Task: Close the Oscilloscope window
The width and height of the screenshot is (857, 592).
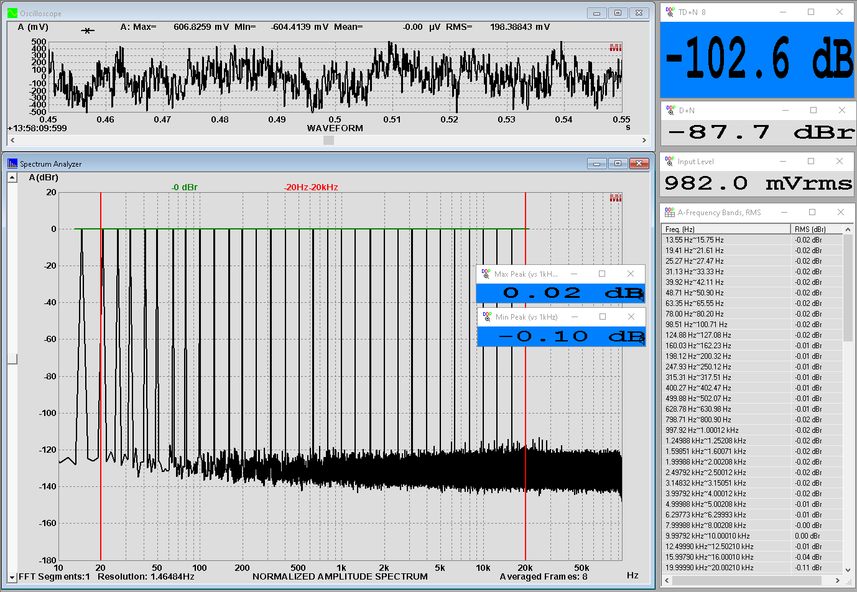Action: click(x=639, y=13)
